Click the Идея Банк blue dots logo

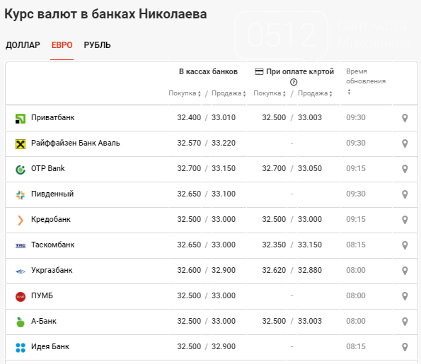point(21,348)
